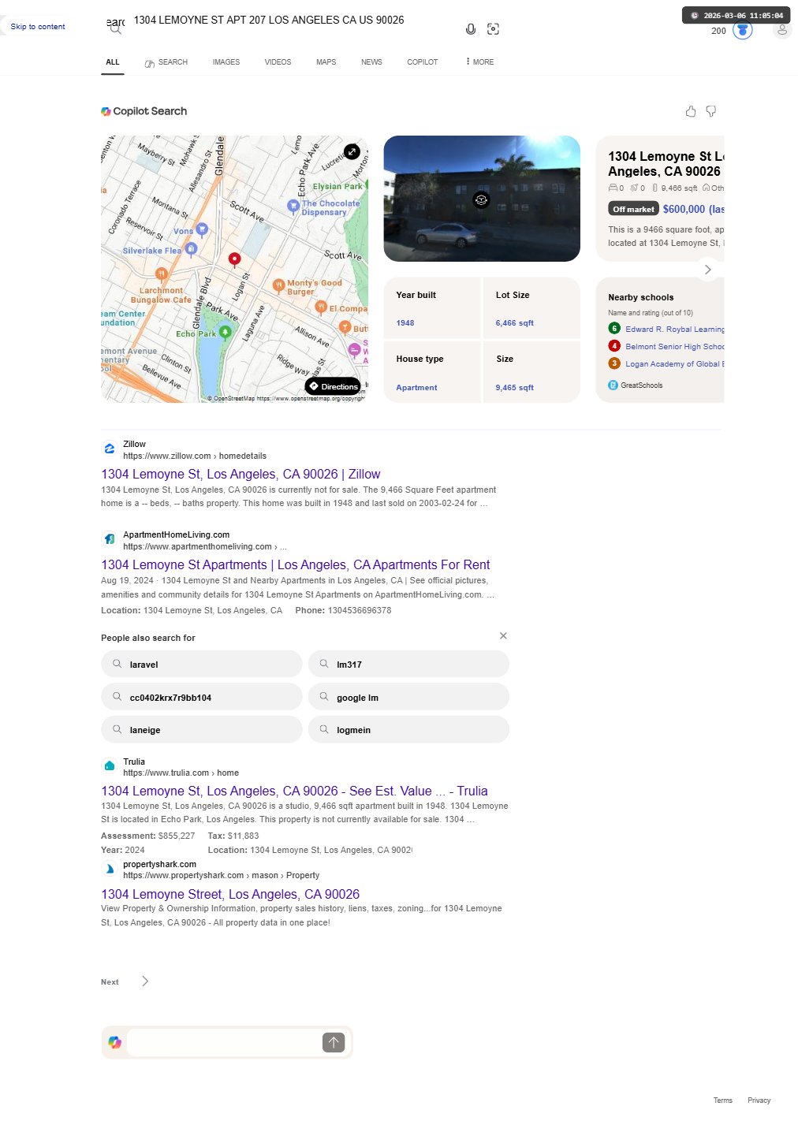Viewport: 798px width, 1121px height.
Task: Search for logmein suggestion
Action: pyautogui.click(x=408, y=729)
